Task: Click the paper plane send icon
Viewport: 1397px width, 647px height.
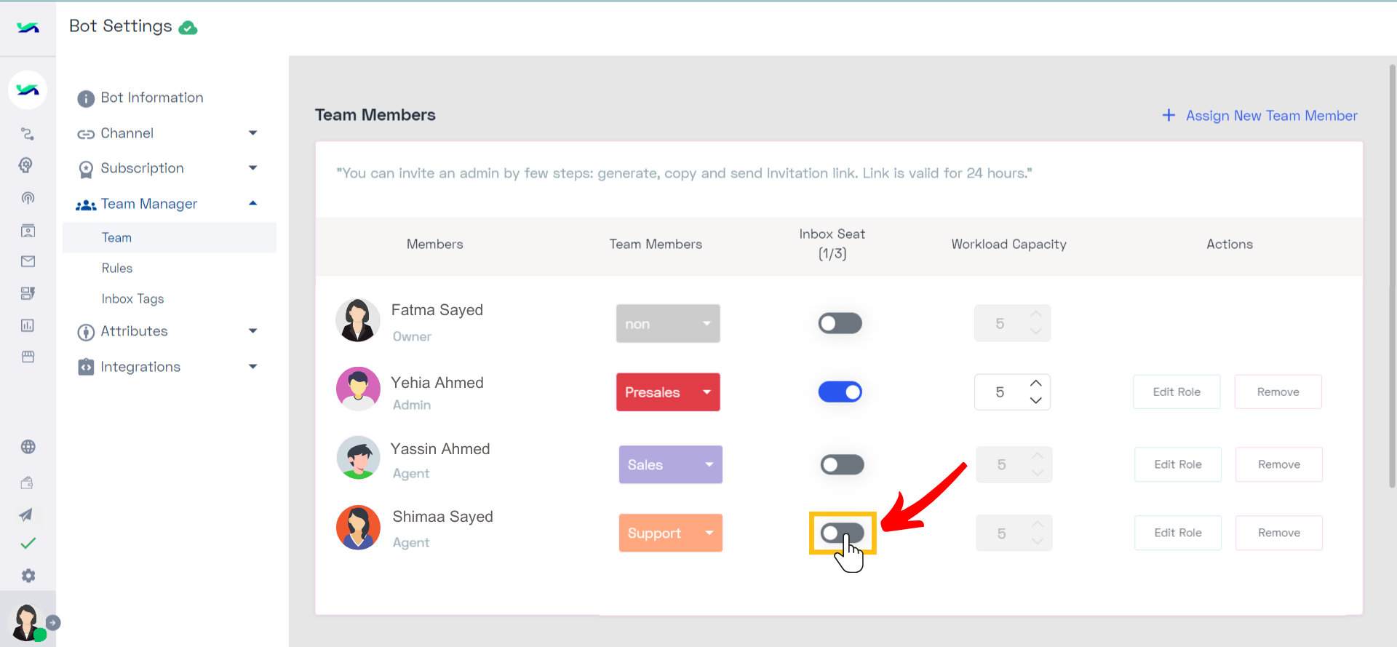Action: [x=26, y=515]
